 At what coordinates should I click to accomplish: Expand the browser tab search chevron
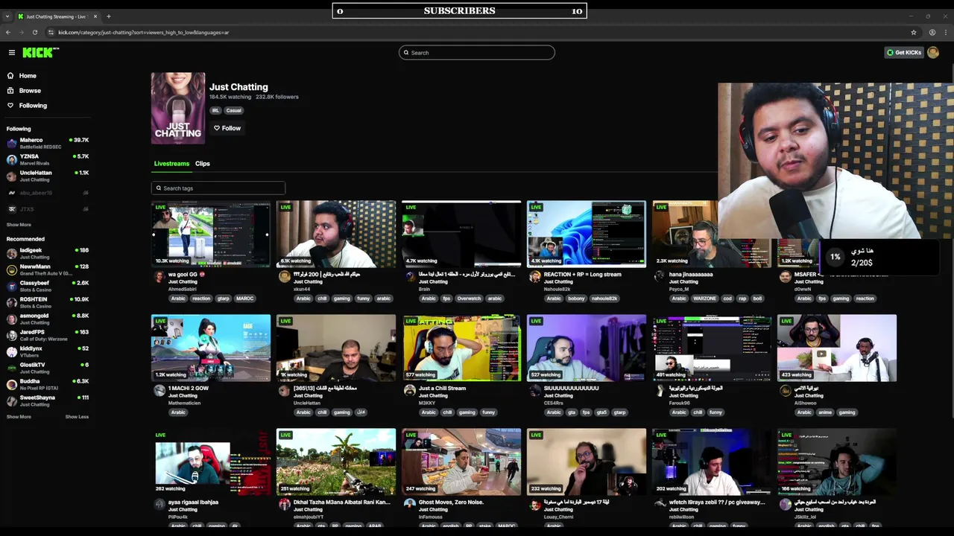(7, 16)
